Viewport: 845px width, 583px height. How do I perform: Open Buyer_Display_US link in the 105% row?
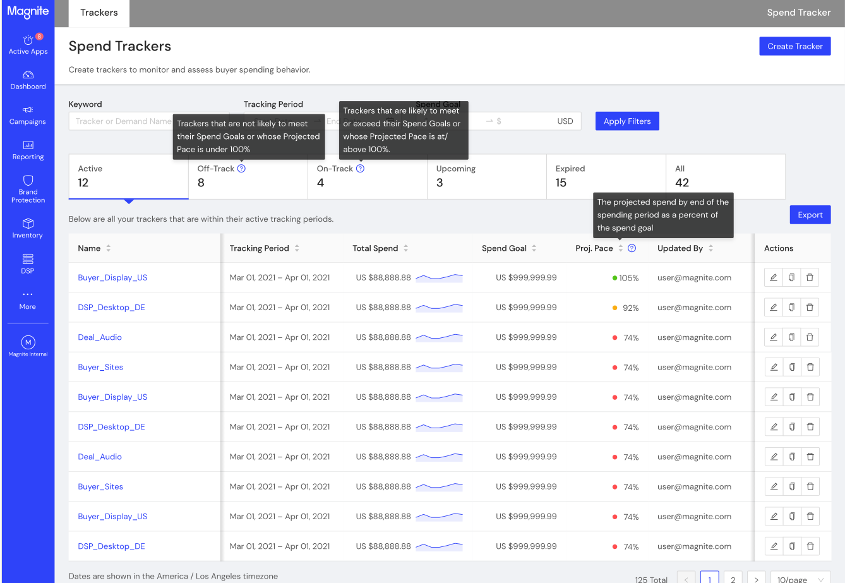point(112,277)
